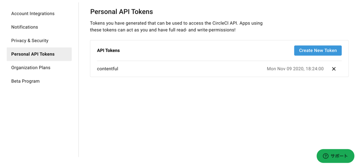Click empty area of the API Tokens card header
Image resolution: width=360 pixels, height=166 pixels.
204,51
